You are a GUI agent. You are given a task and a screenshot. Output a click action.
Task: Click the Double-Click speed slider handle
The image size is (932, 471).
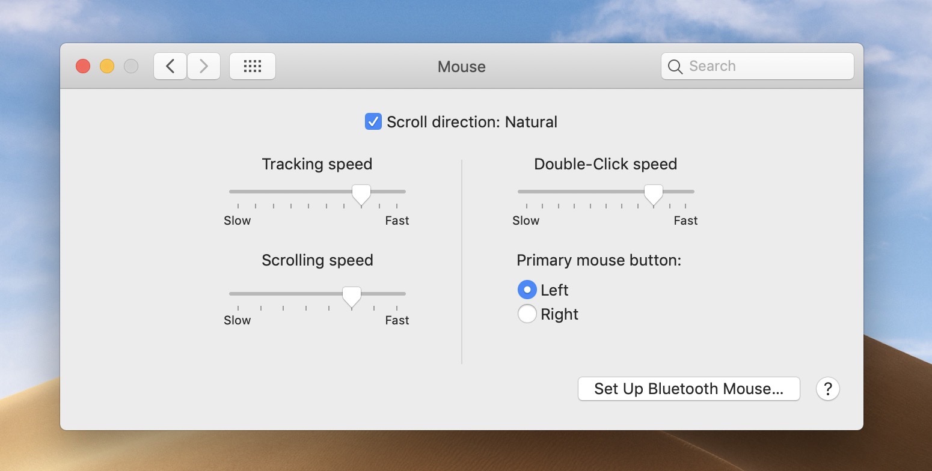click(x=653, y=193)
